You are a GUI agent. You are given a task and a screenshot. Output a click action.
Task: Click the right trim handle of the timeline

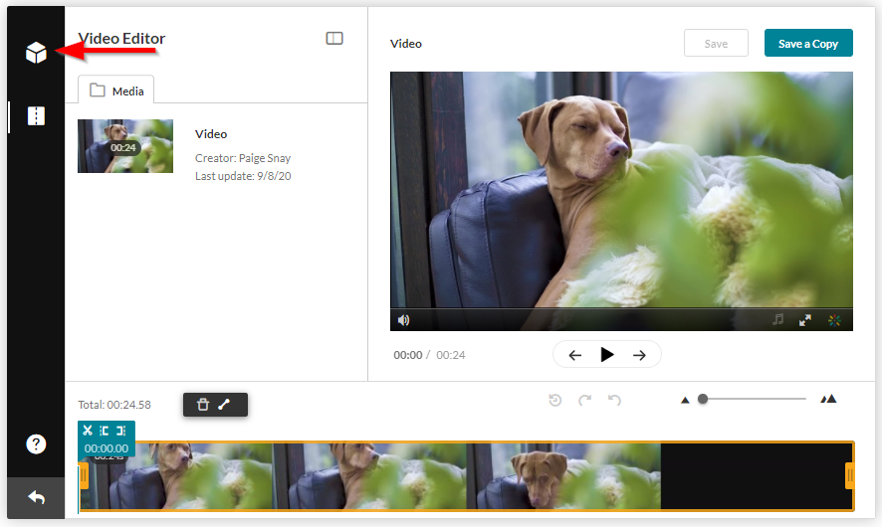[x=849, y=476]
